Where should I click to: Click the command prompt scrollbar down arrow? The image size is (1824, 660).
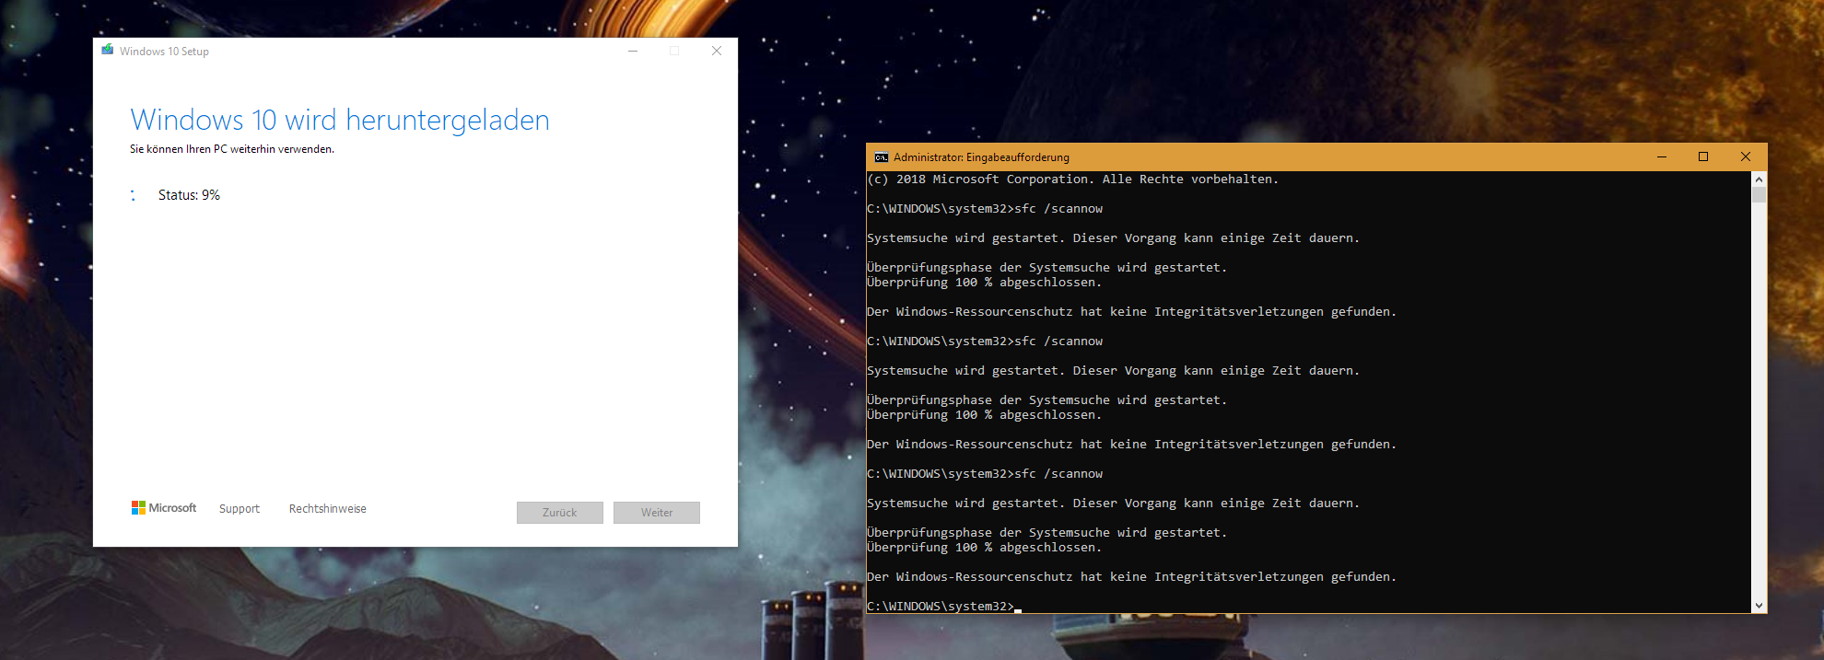click(1760, 606)
